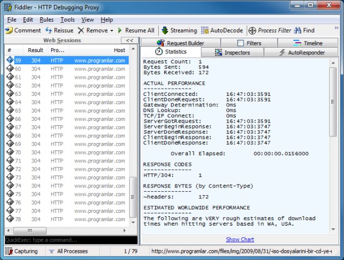Image resolution: width=344 pixels, height=260 pixels.
Task: Switch to the Request Builder tab
Action: tap(180, 43)
